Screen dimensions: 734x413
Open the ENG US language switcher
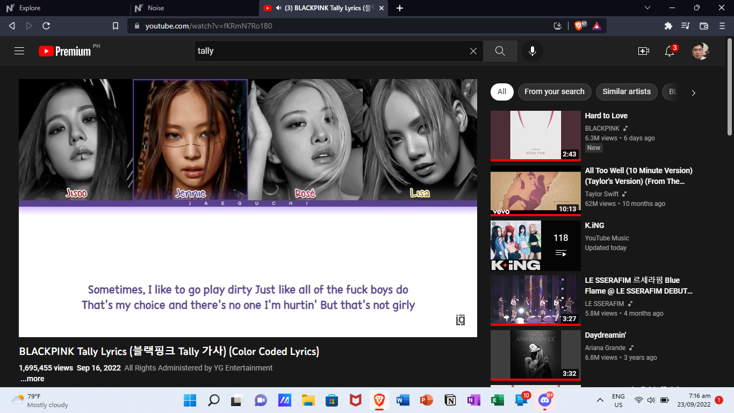point(618,401)
